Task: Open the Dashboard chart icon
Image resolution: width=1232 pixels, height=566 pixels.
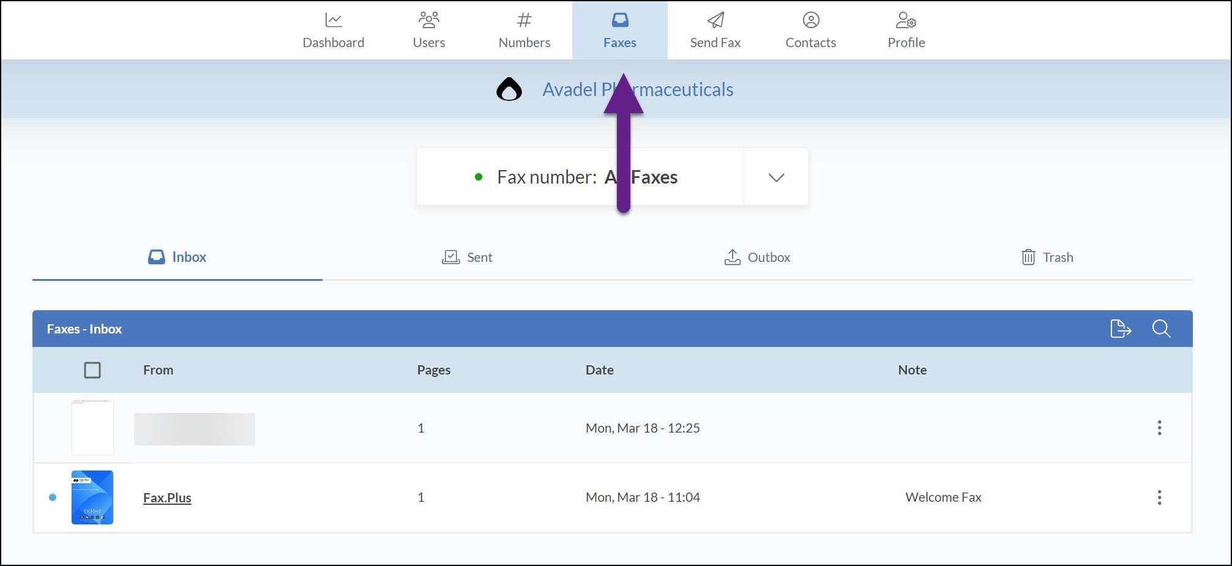Action: click(x=333, y=20)
